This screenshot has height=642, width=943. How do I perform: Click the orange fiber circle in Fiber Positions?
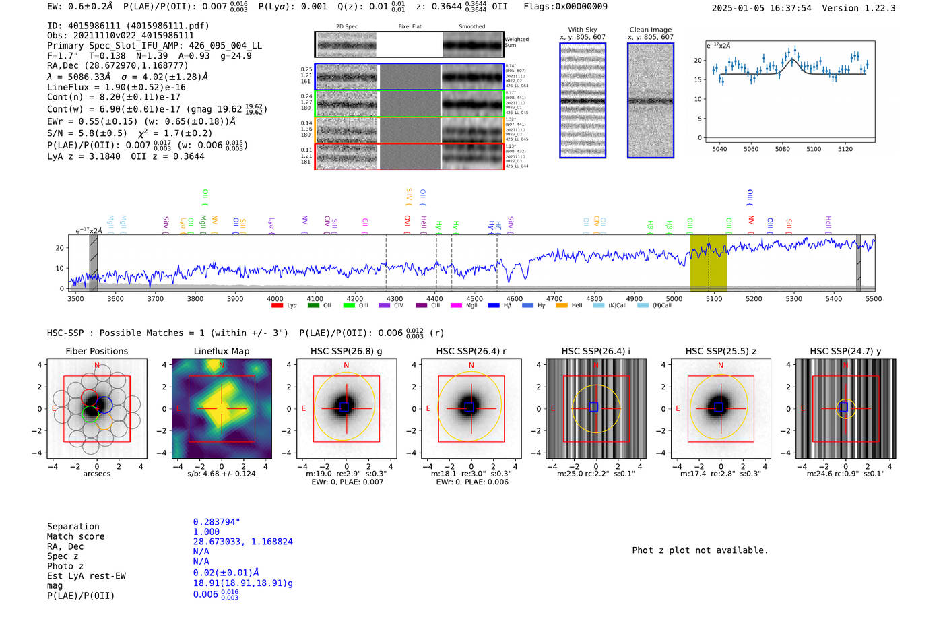(104, 422)
